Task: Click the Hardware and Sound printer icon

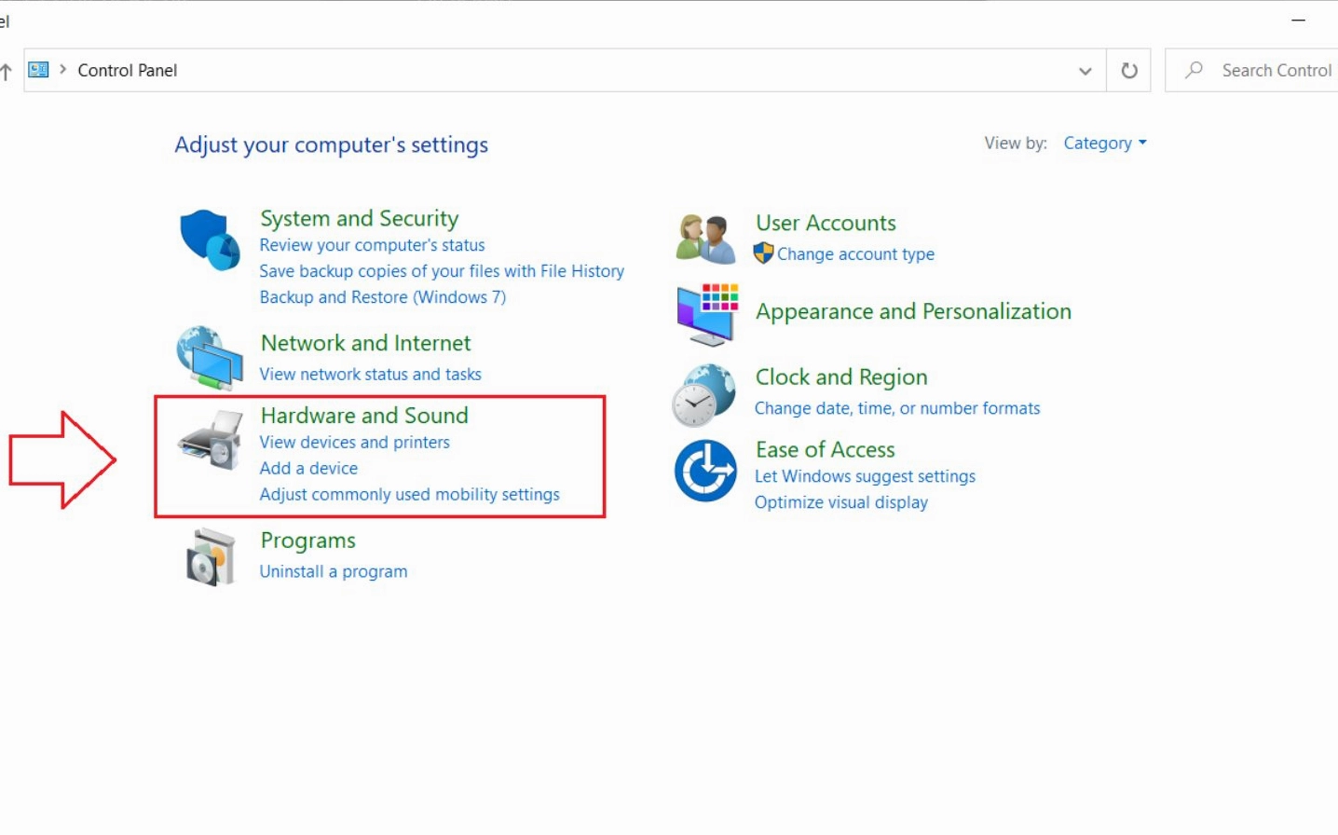Action: (x=211, y=441)
